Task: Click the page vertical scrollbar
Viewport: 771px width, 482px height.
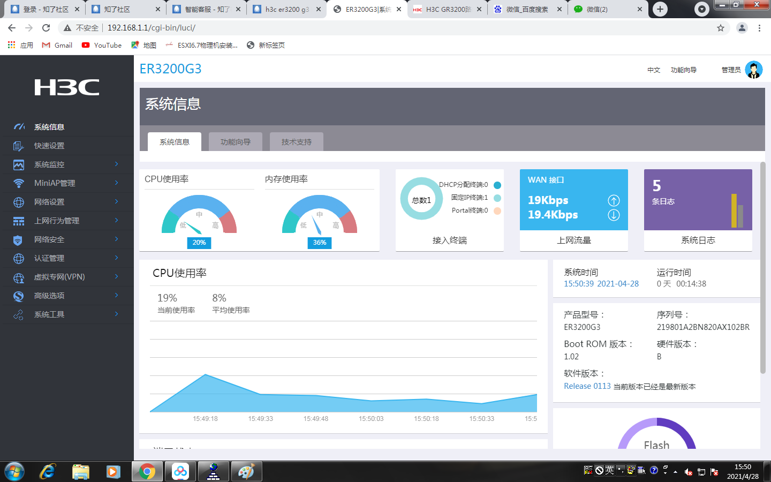Action: pos(763,268)
